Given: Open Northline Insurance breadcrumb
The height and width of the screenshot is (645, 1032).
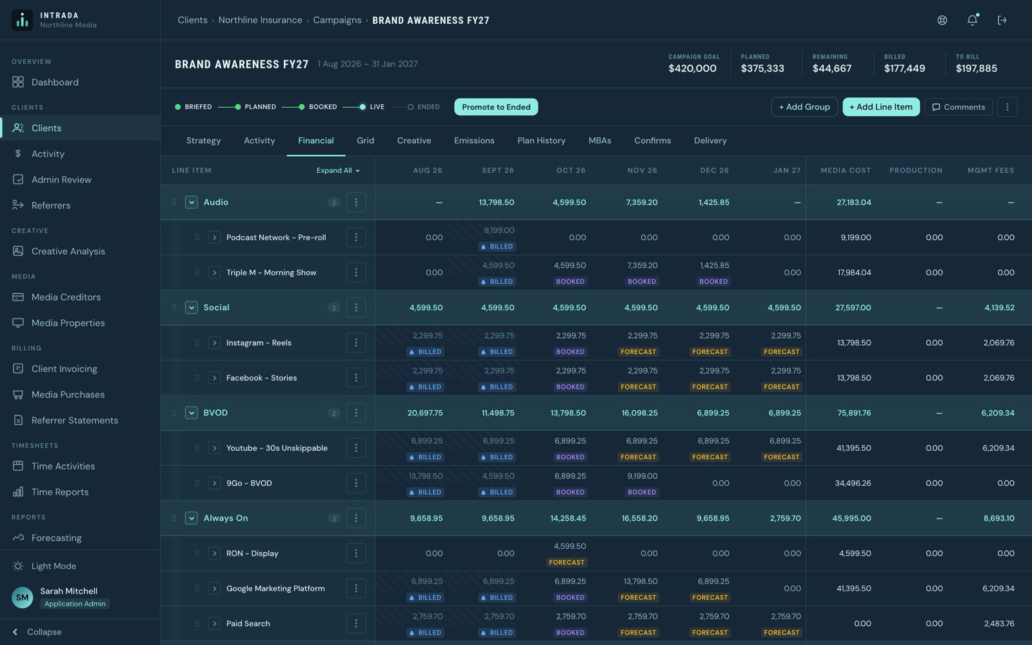Looking at the screenshot, I should 260,20.
